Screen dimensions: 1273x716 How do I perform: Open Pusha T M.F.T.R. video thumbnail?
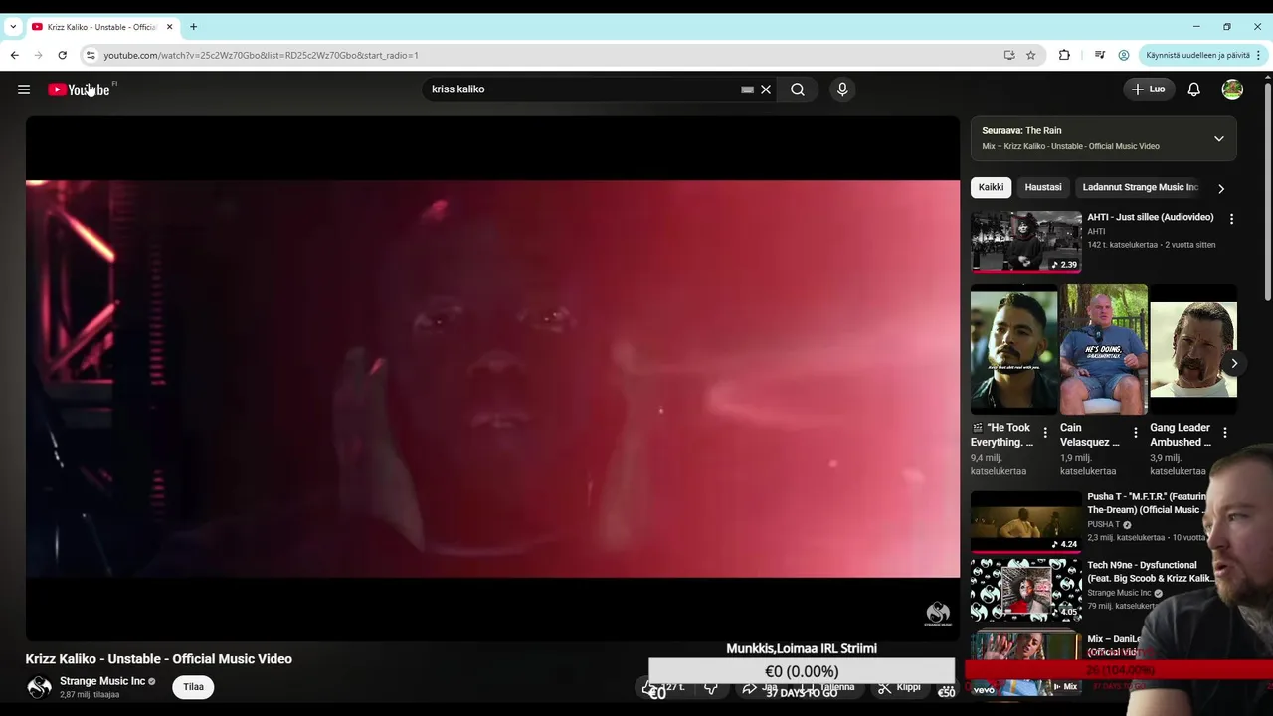pos(1025,521)
